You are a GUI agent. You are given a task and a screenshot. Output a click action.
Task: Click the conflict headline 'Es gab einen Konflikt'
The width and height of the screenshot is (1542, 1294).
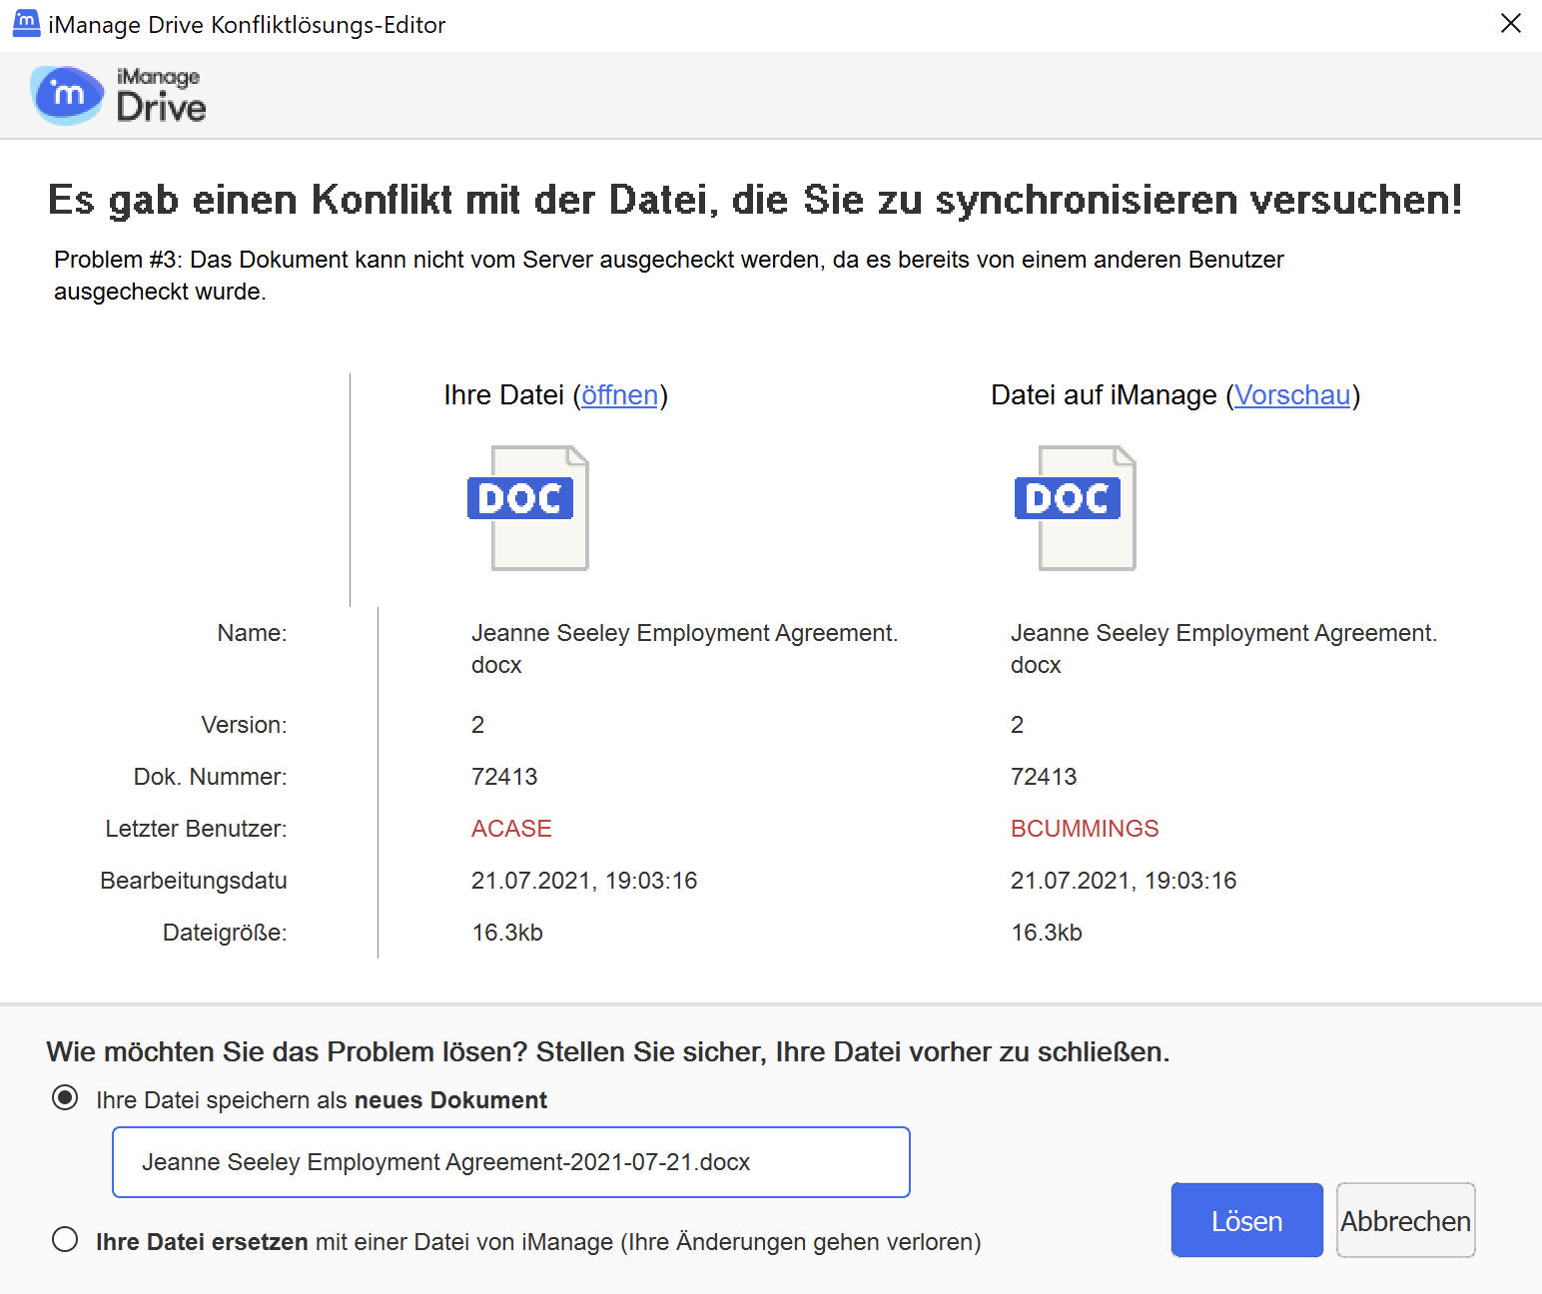coord(755,200)
